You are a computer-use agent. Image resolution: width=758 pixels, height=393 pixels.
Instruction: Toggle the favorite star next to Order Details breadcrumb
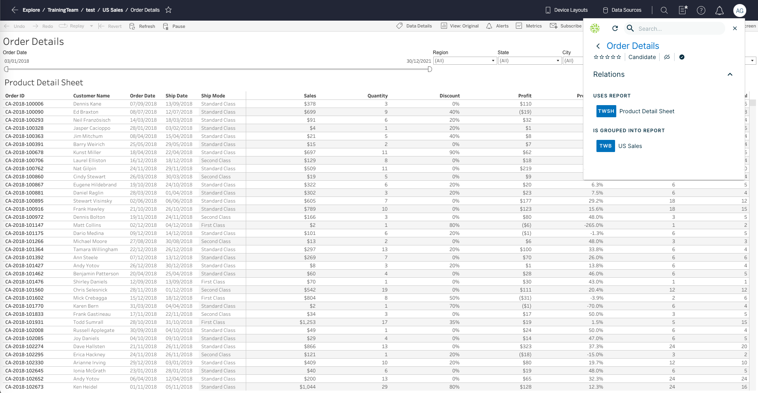168,10
